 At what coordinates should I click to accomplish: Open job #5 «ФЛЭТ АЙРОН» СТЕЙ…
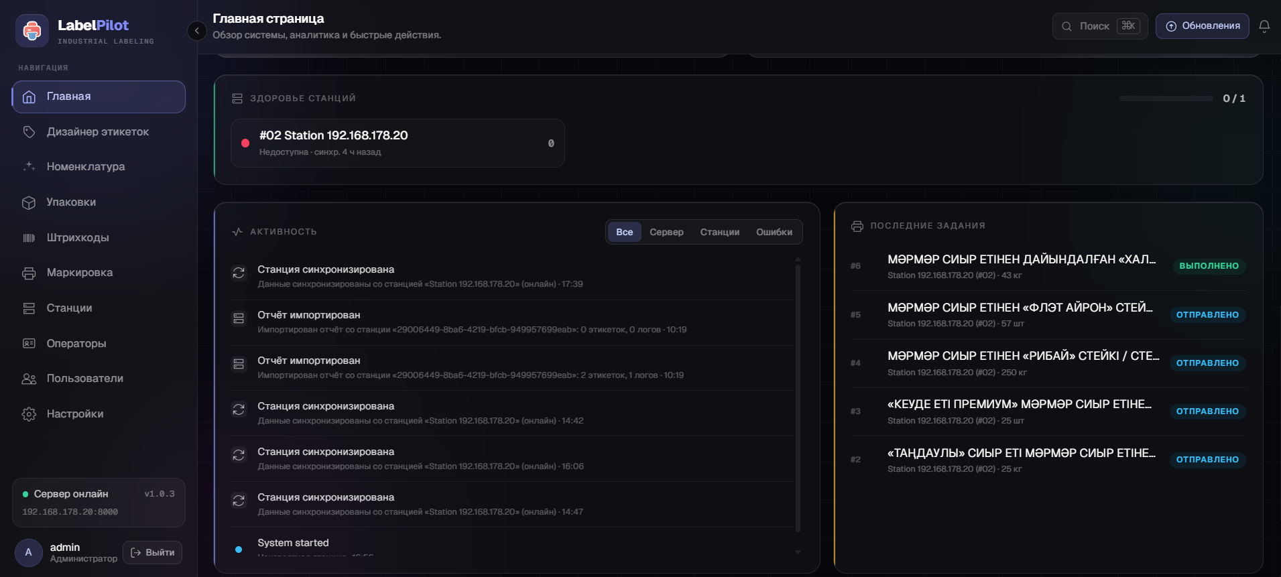tap(1048, 314)
